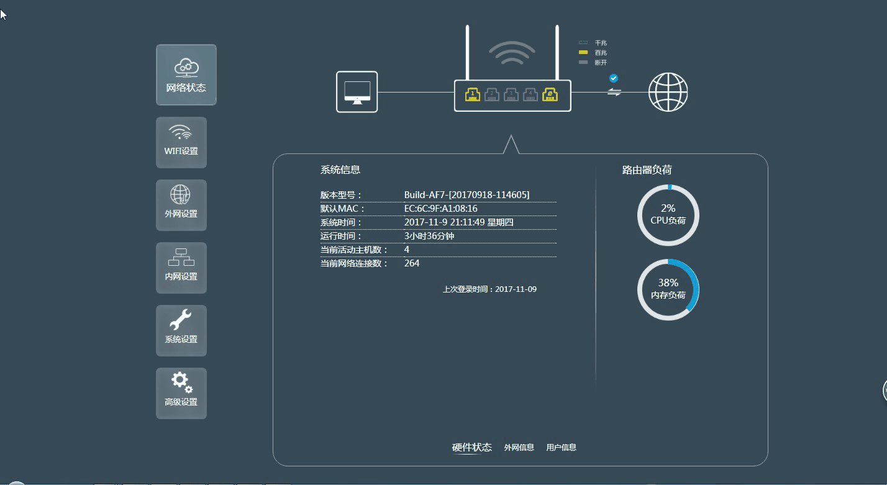Open 高级设置 advanced settings gears
The height and width of the screenshot is (485, 887).
click(x=181, y=393)
